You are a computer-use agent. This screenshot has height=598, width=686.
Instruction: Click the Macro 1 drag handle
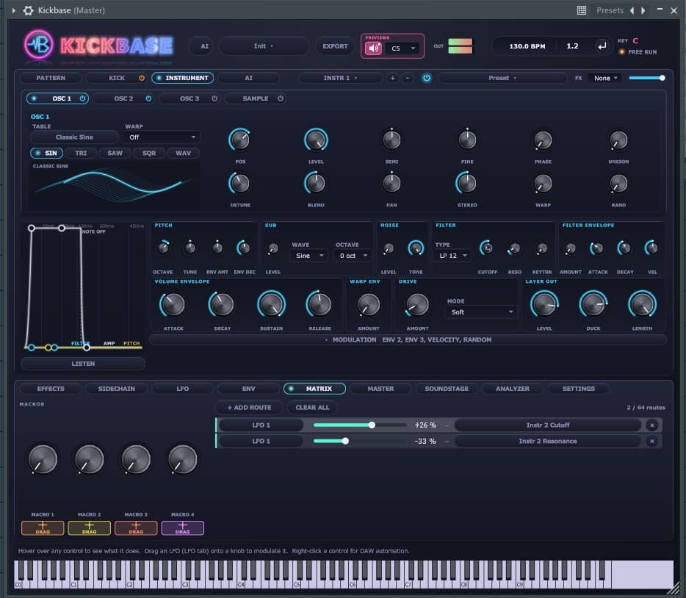(43, 527)
